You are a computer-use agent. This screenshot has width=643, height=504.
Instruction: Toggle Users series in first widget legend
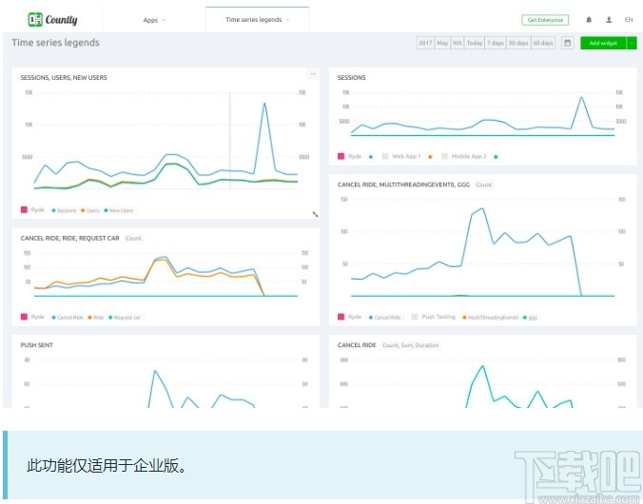(x=89, y=210)
